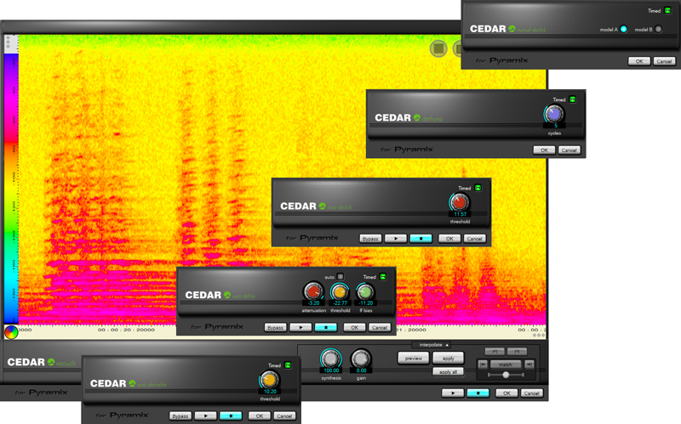Click the lf bias knob in auto dehiss
Screen dimensions: 681x424
click(365, 291)
